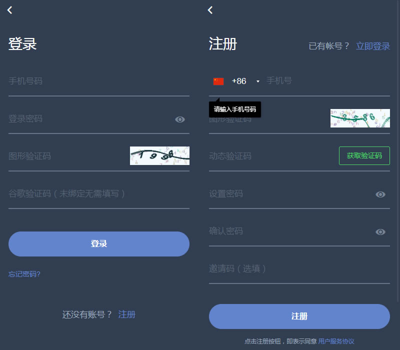Open the 忘记密码? link
The width and height of the screenshot is (400, 350).
point(24,274)
